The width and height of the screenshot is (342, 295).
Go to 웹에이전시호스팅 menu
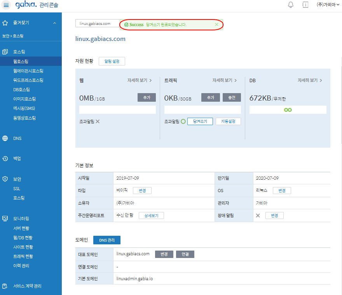[28, 71]
